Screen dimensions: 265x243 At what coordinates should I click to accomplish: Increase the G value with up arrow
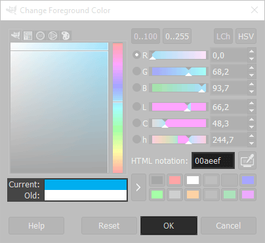252,68
